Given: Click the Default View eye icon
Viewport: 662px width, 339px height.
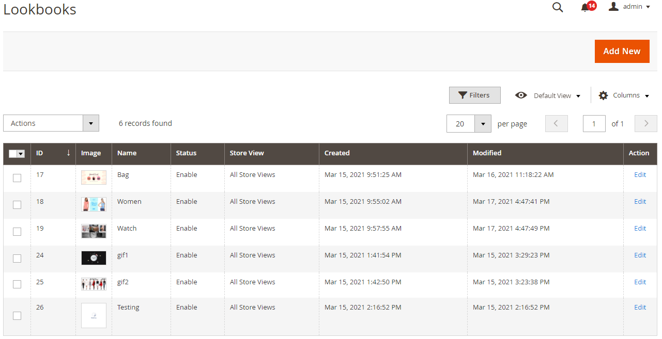Looking at the screenshot, I should pos(521,95).
